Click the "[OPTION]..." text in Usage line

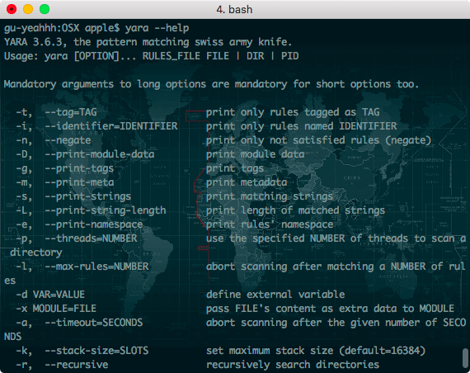tap(105, 56)
